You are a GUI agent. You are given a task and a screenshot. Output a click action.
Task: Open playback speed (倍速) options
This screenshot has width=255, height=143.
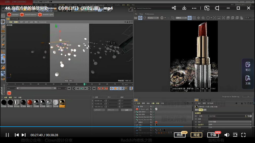pos(180,135)
